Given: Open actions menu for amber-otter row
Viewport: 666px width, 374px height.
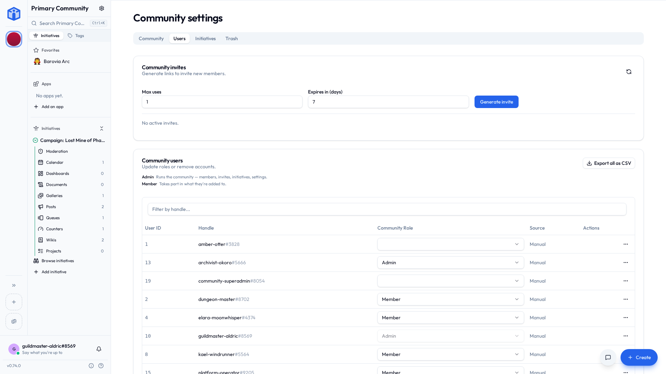Looking at the screenshot, I should [x=626, y=244].
